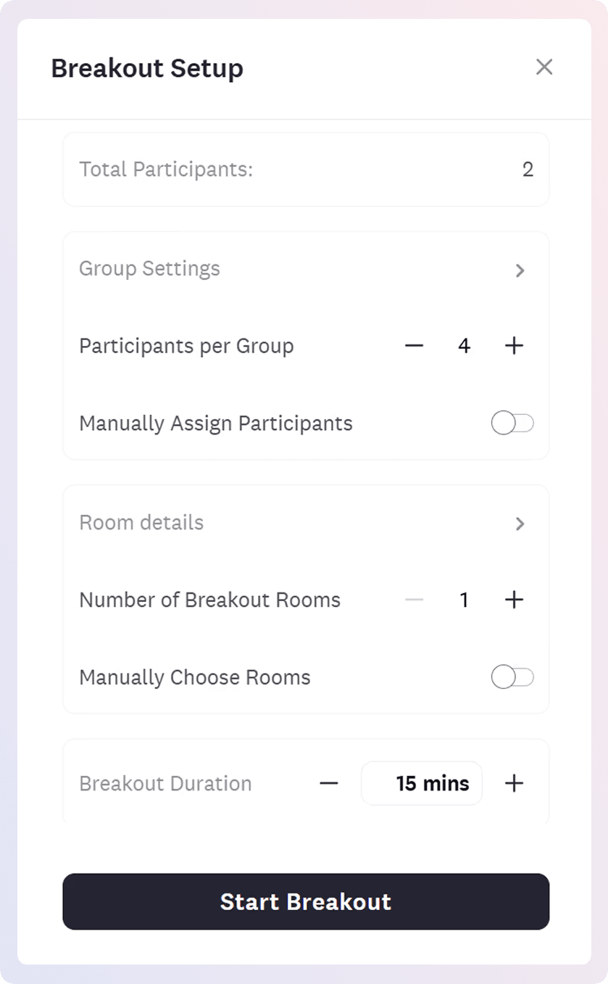
Task: Close the Breakout Setup dialog
Action: [x=544, y=67]
